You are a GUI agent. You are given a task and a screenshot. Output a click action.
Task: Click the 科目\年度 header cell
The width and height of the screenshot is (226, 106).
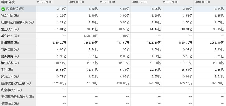pyautogui.click(x=8, y=2)
